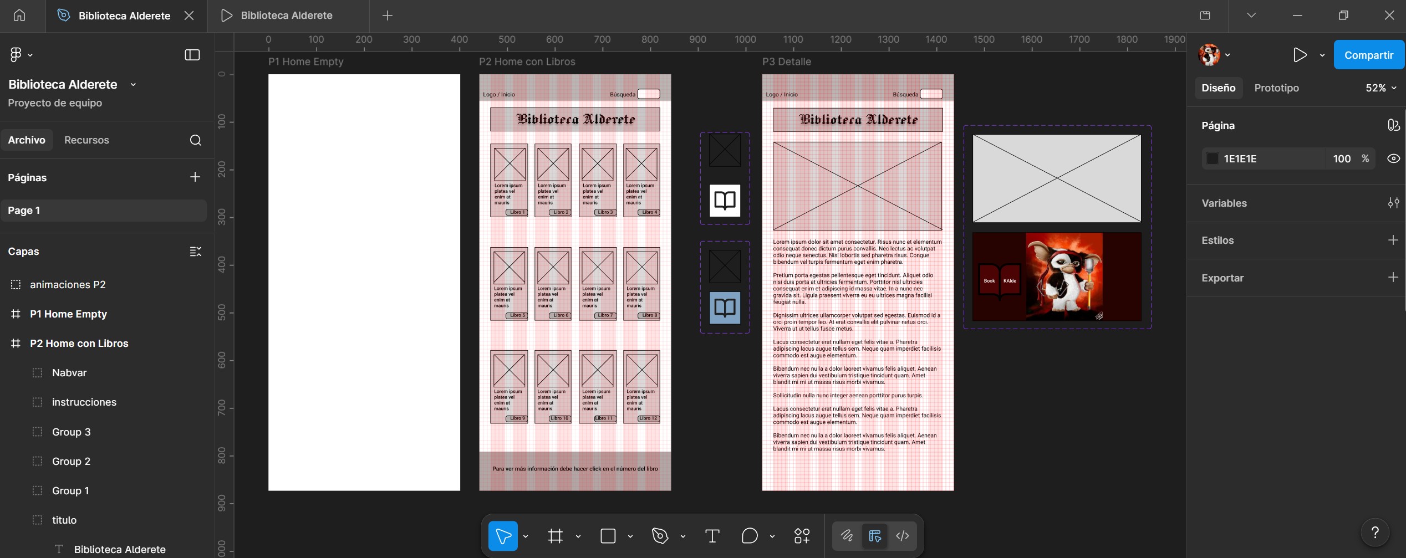The image size is (1406, 558).
Task: Click the 1E1E1E page color swatch
Action: [1213, 159]
